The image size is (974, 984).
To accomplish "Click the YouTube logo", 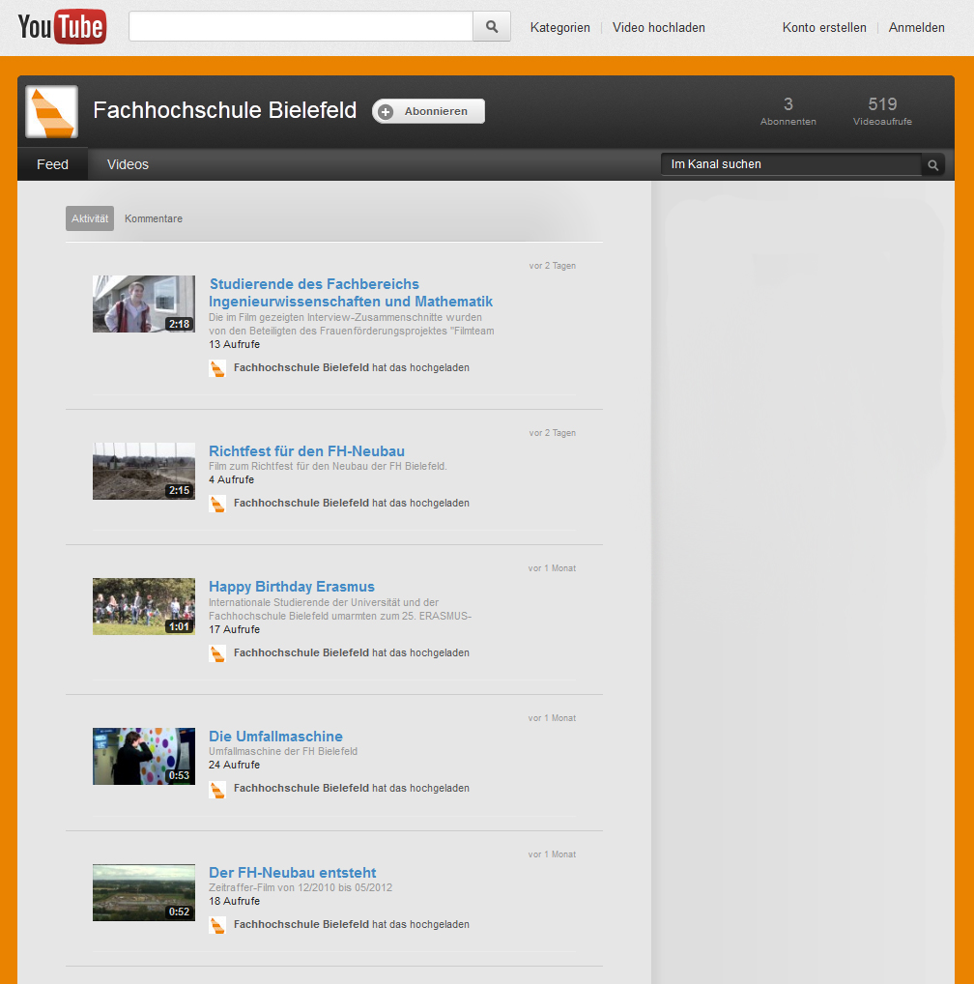I will click(61, 26).
